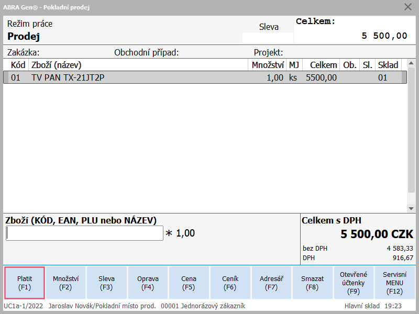
Task: Click the Množství (F2) button
Action: 65,283
